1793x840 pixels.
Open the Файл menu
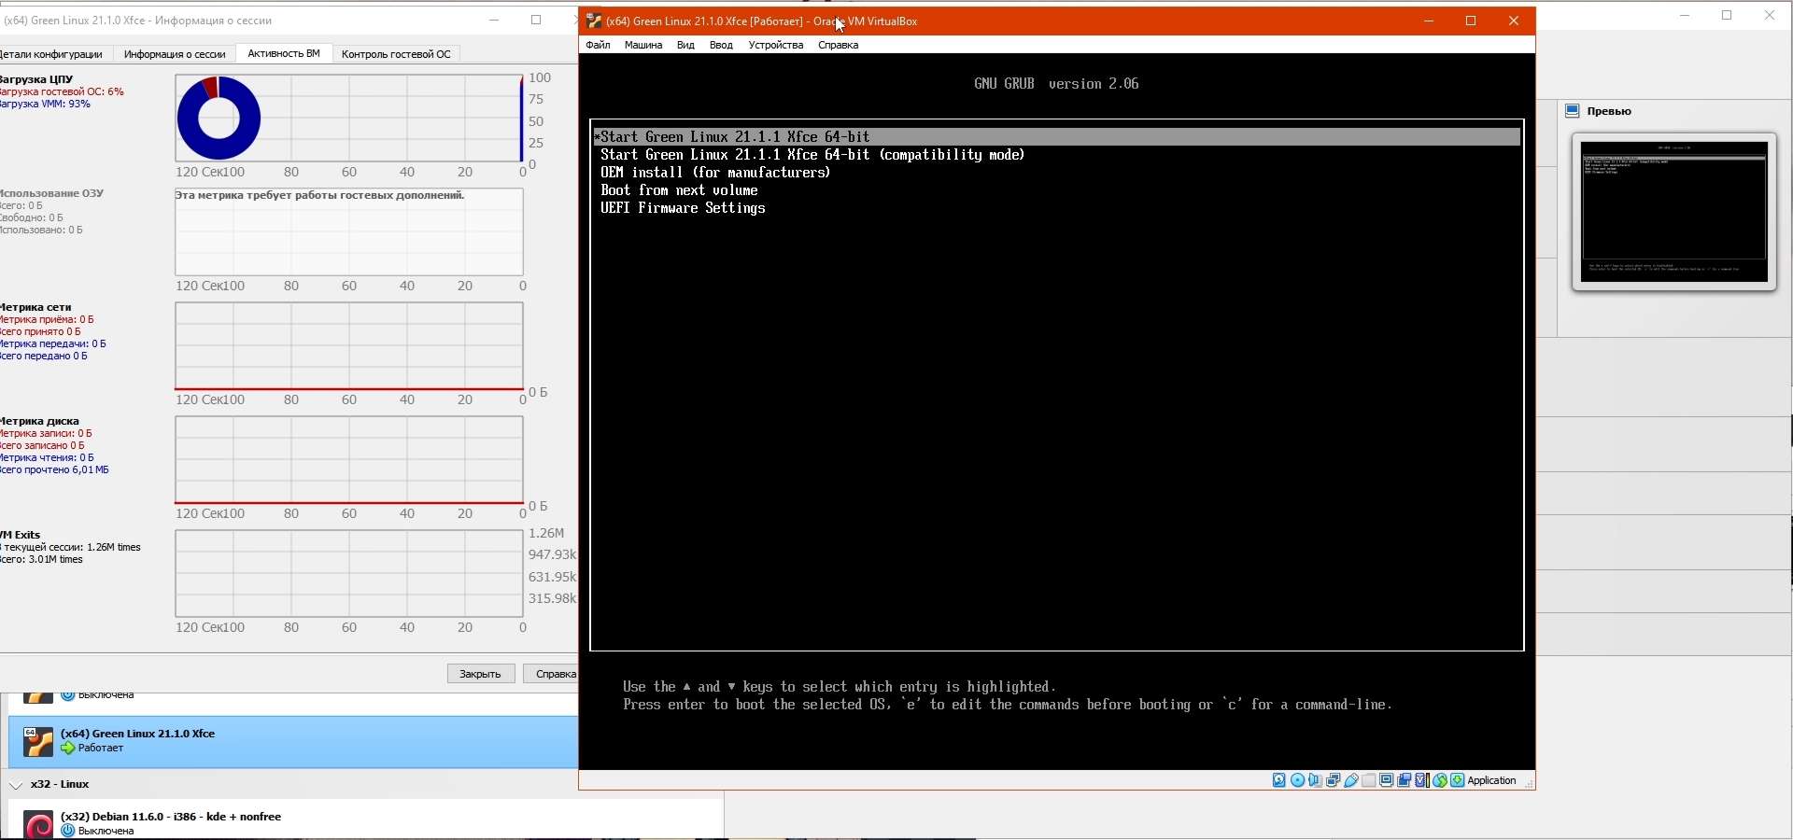click(598, 45)
